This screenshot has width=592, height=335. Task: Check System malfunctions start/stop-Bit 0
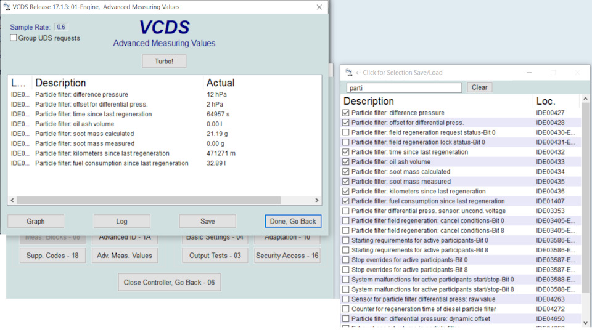point(346,279)
